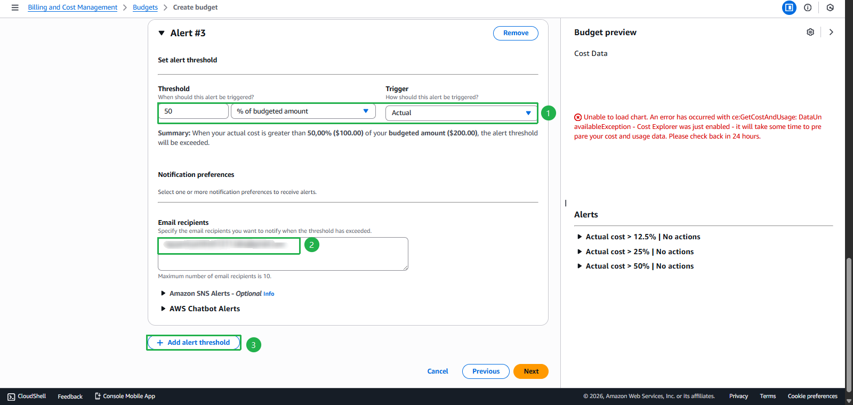853x405 pixels.
Task: Click the hexagon icon at top right
Action: click(830, 7)
